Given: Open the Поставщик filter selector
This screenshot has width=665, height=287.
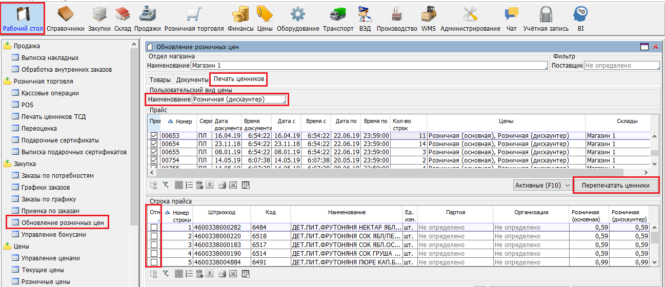Looking at the screenshot, I should tap(621, 66).
